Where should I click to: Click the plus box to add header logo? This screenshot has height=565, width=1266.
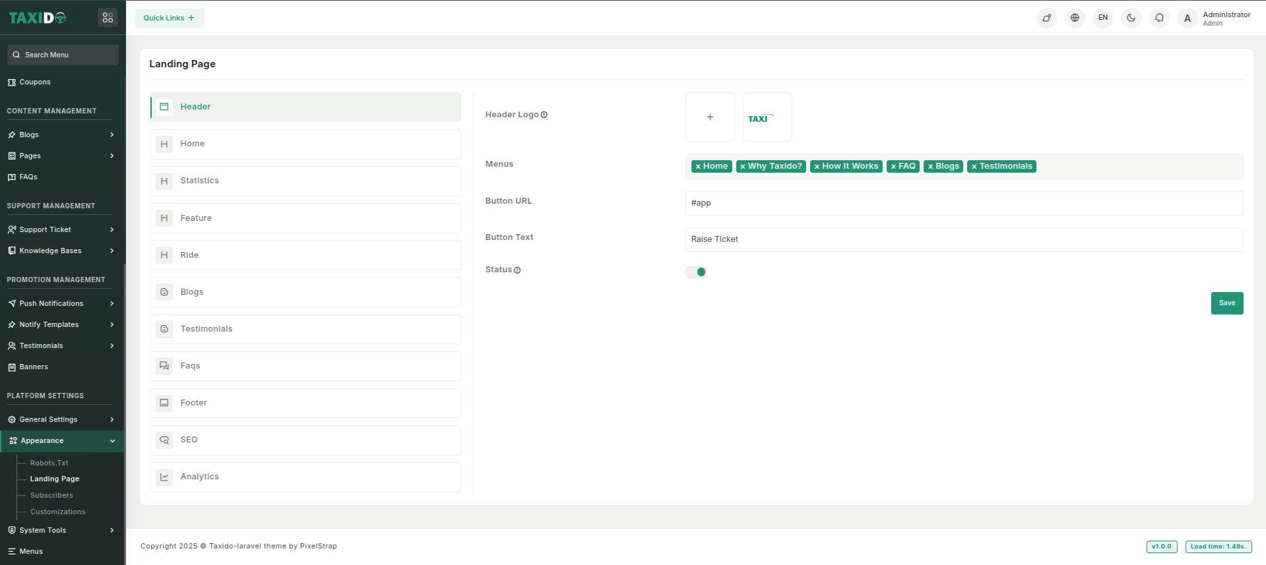tap(710, 117)
